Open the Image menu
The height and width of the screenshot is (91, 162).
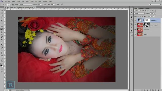(x=13, y=1)
